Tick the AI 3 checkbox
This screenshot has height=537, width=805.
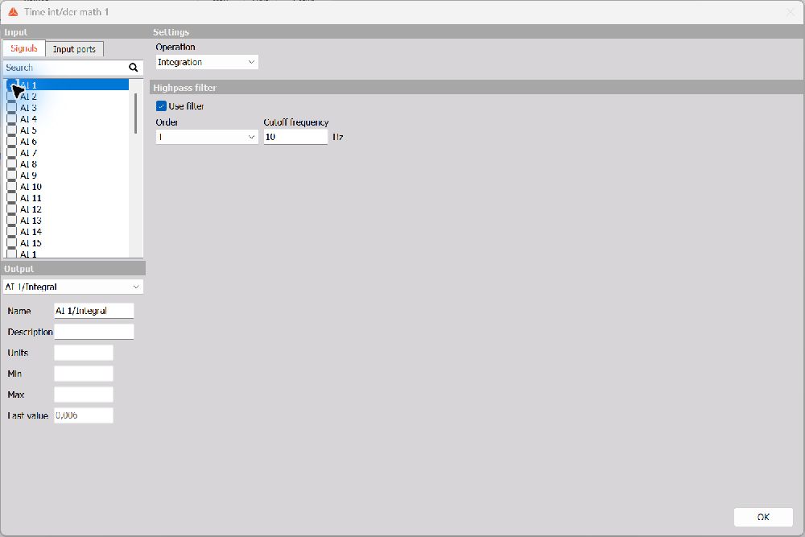point(11,108)
